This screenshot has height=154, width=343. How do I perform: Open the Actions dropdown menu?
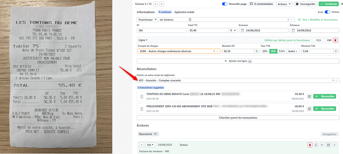point(284,4)
